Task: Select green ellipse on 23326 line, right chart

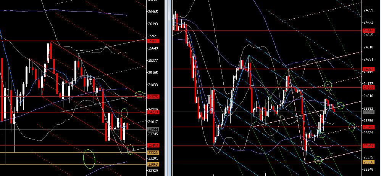Action: click(318, 160)
